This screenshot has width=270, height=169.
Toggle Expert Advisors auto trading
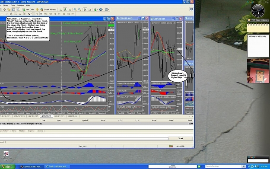click(x=48, y=10)
